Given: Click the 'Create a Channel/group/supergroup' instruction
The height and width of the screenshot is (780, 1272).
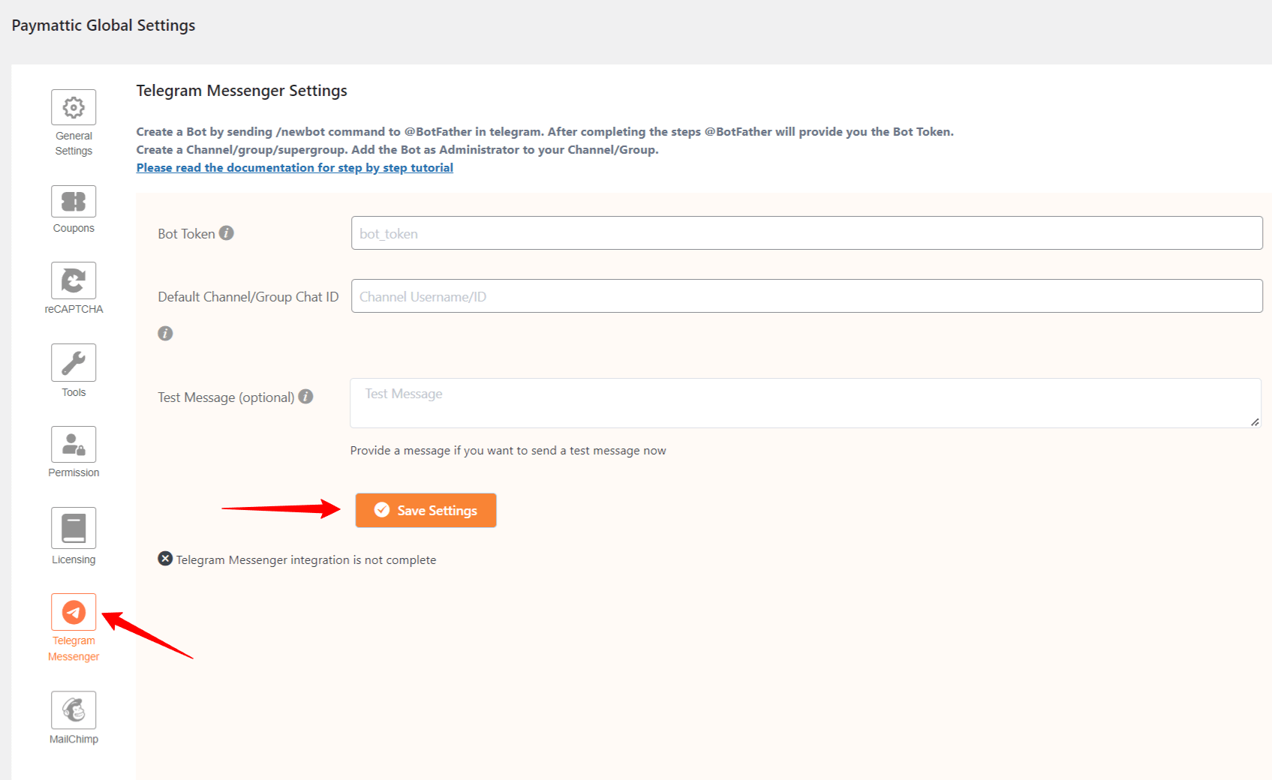Looking at the screenshot, I should click(397, 149).
